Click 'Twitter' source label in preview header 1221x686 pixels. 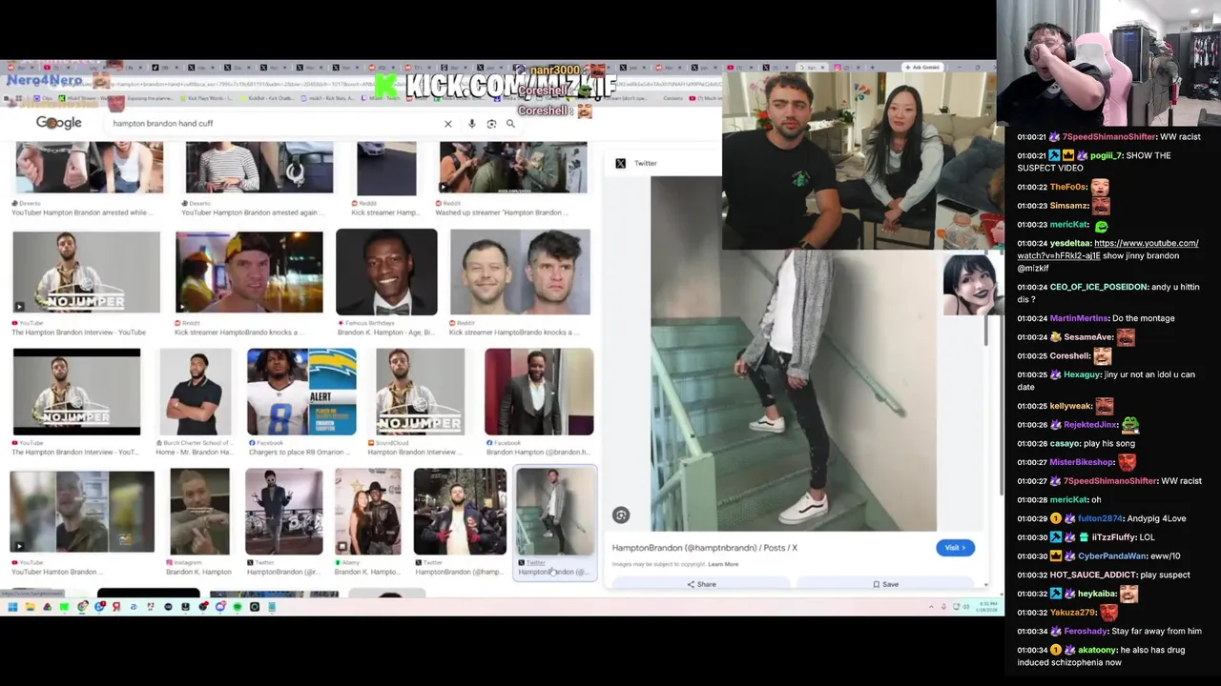pos(646,163)
